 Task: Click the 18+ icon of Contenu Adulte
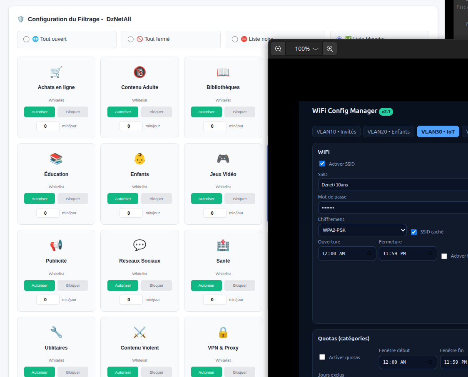[x=139, y=72]
